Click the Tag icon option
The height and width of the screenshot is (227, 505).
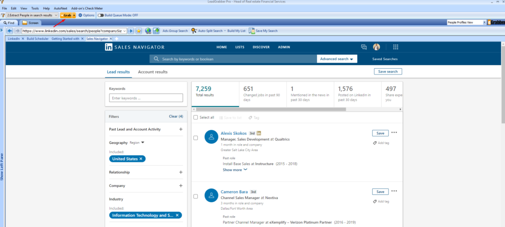coord(254,117)
